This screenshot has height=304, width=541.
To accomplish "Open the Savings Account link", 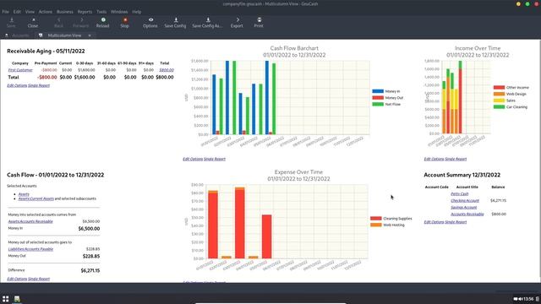I will coord(464,208).
